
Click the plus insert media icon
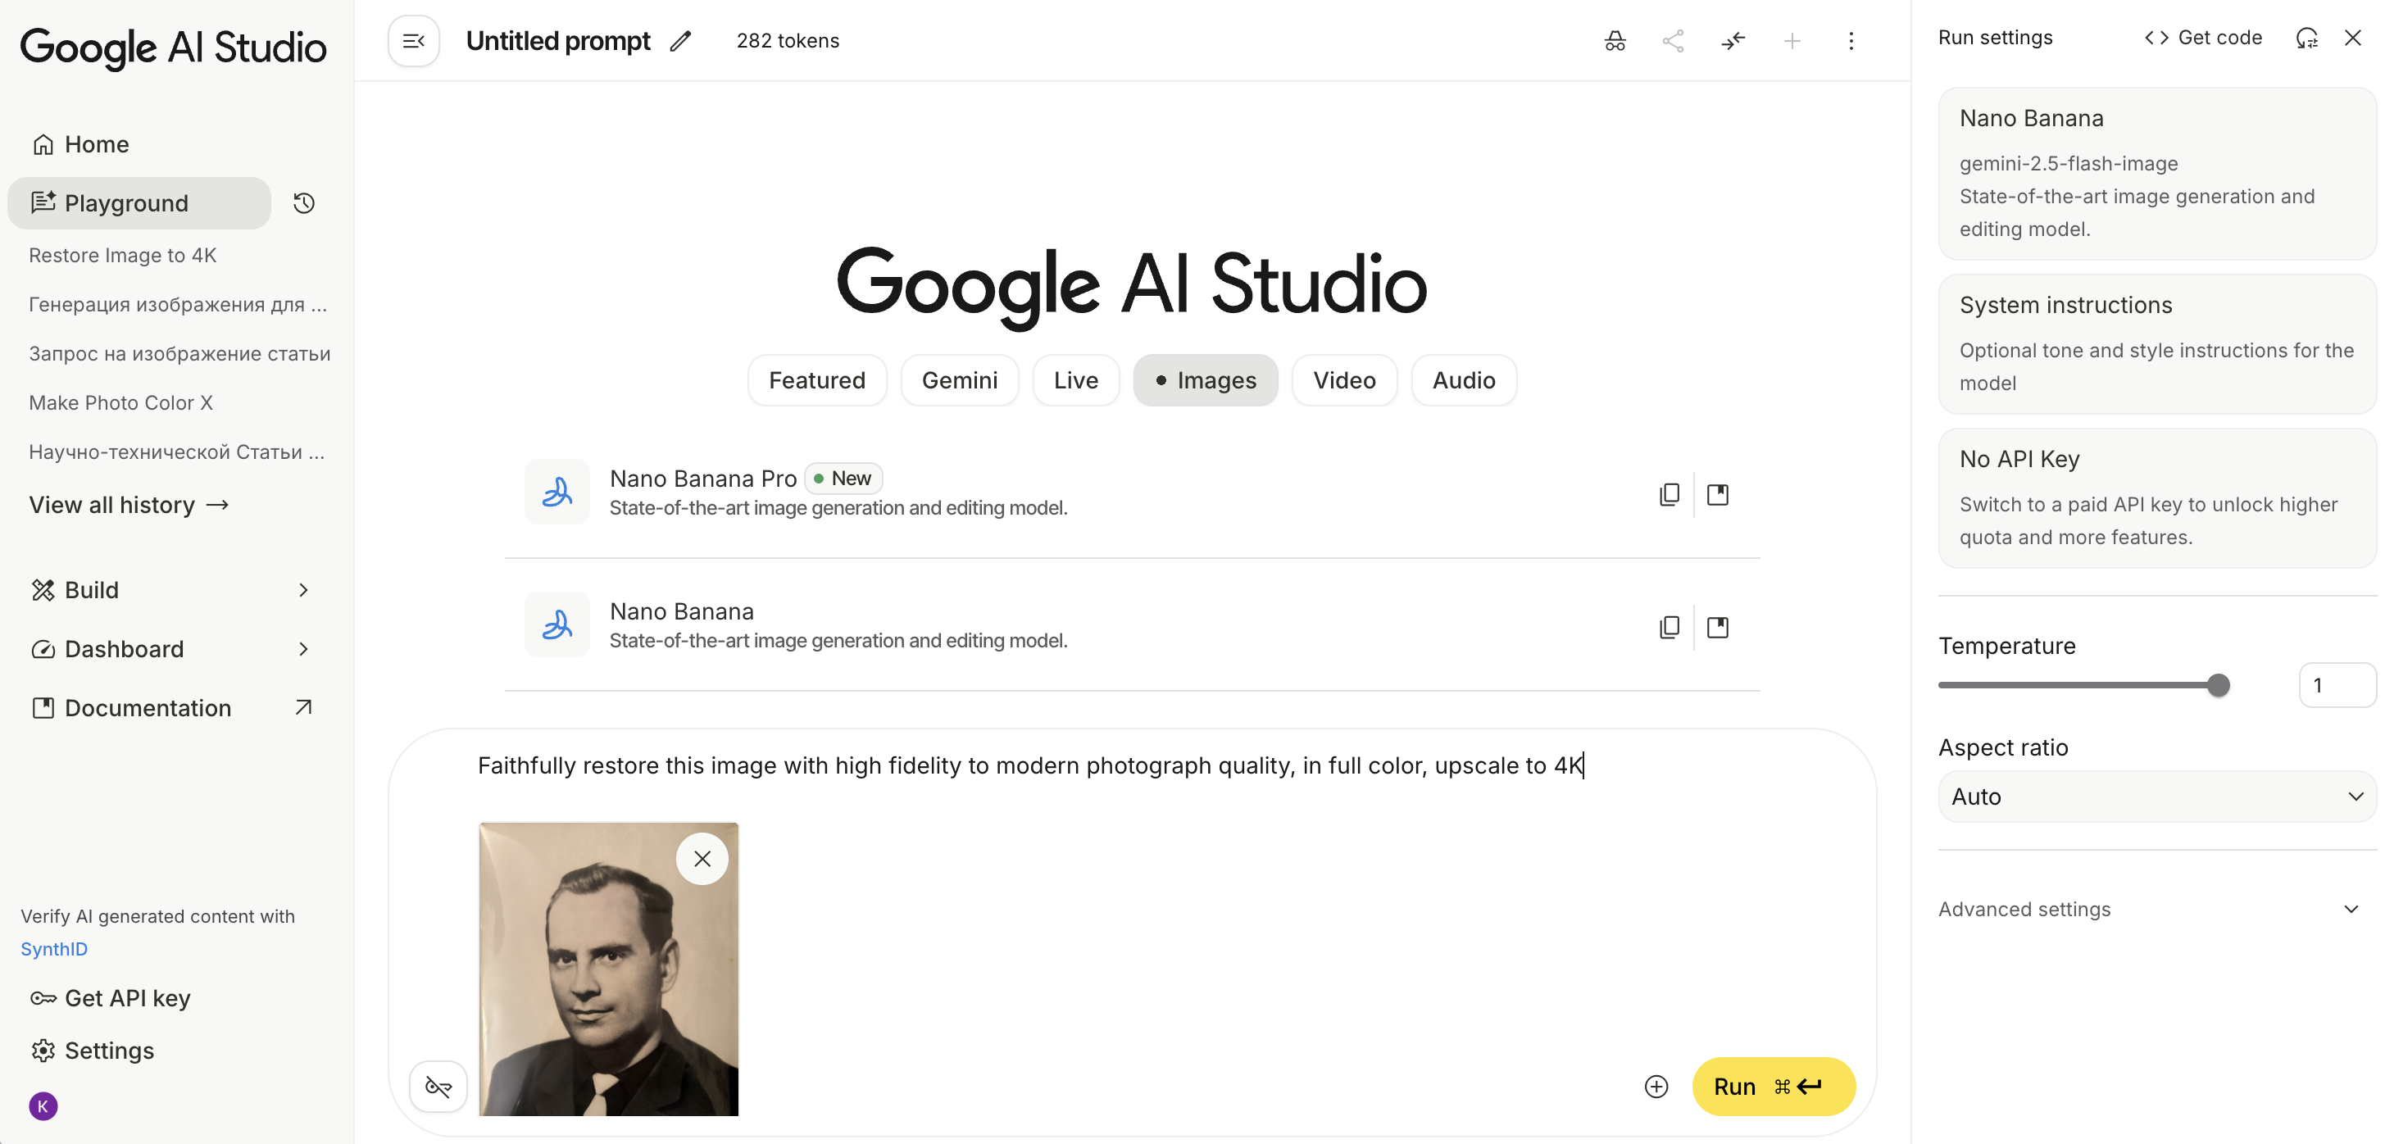click(x=1656, y=1086)
